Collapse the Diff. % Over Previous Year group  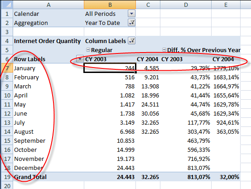(x=164, y=50)
